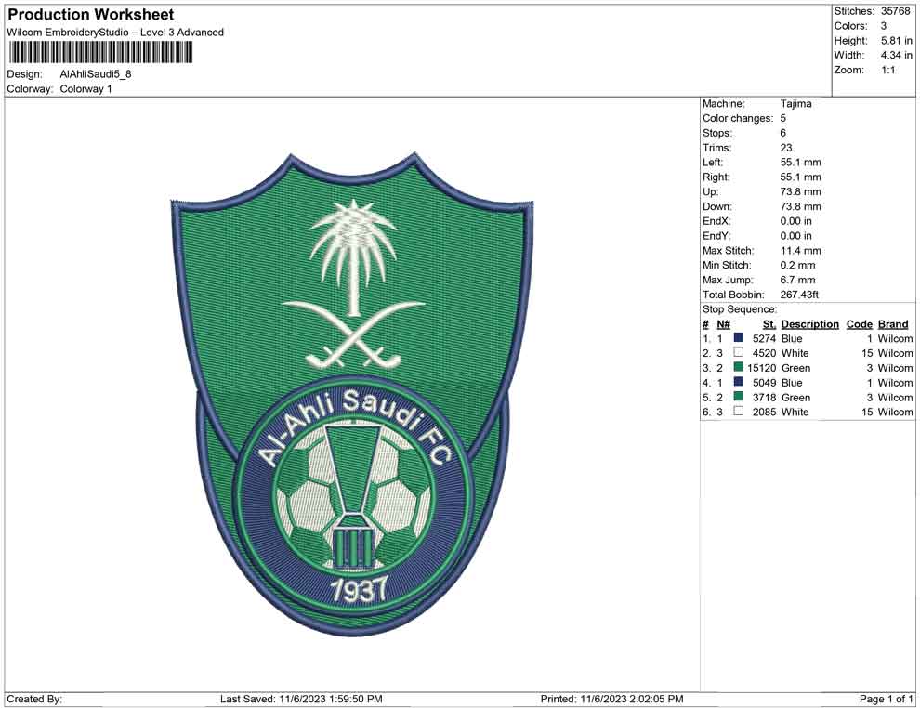Click the min stitch value '0.2 mm'

pos(798,265)
